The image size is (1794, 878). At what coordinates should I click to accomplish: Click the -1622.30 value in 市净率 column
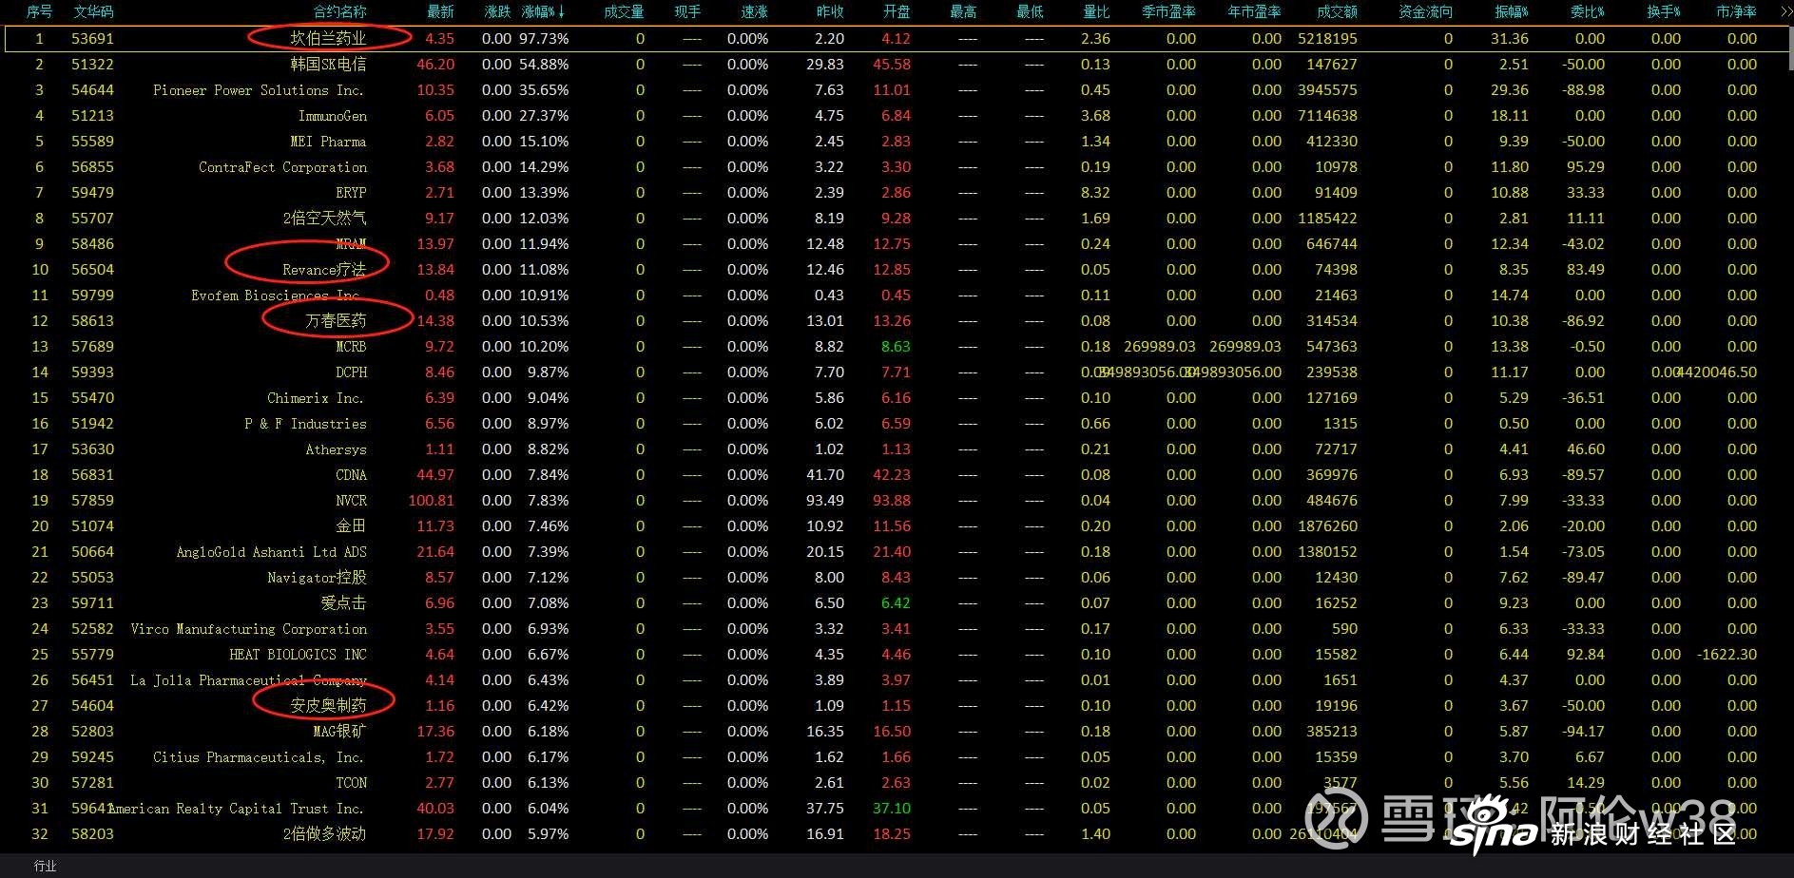(1726, 655)
